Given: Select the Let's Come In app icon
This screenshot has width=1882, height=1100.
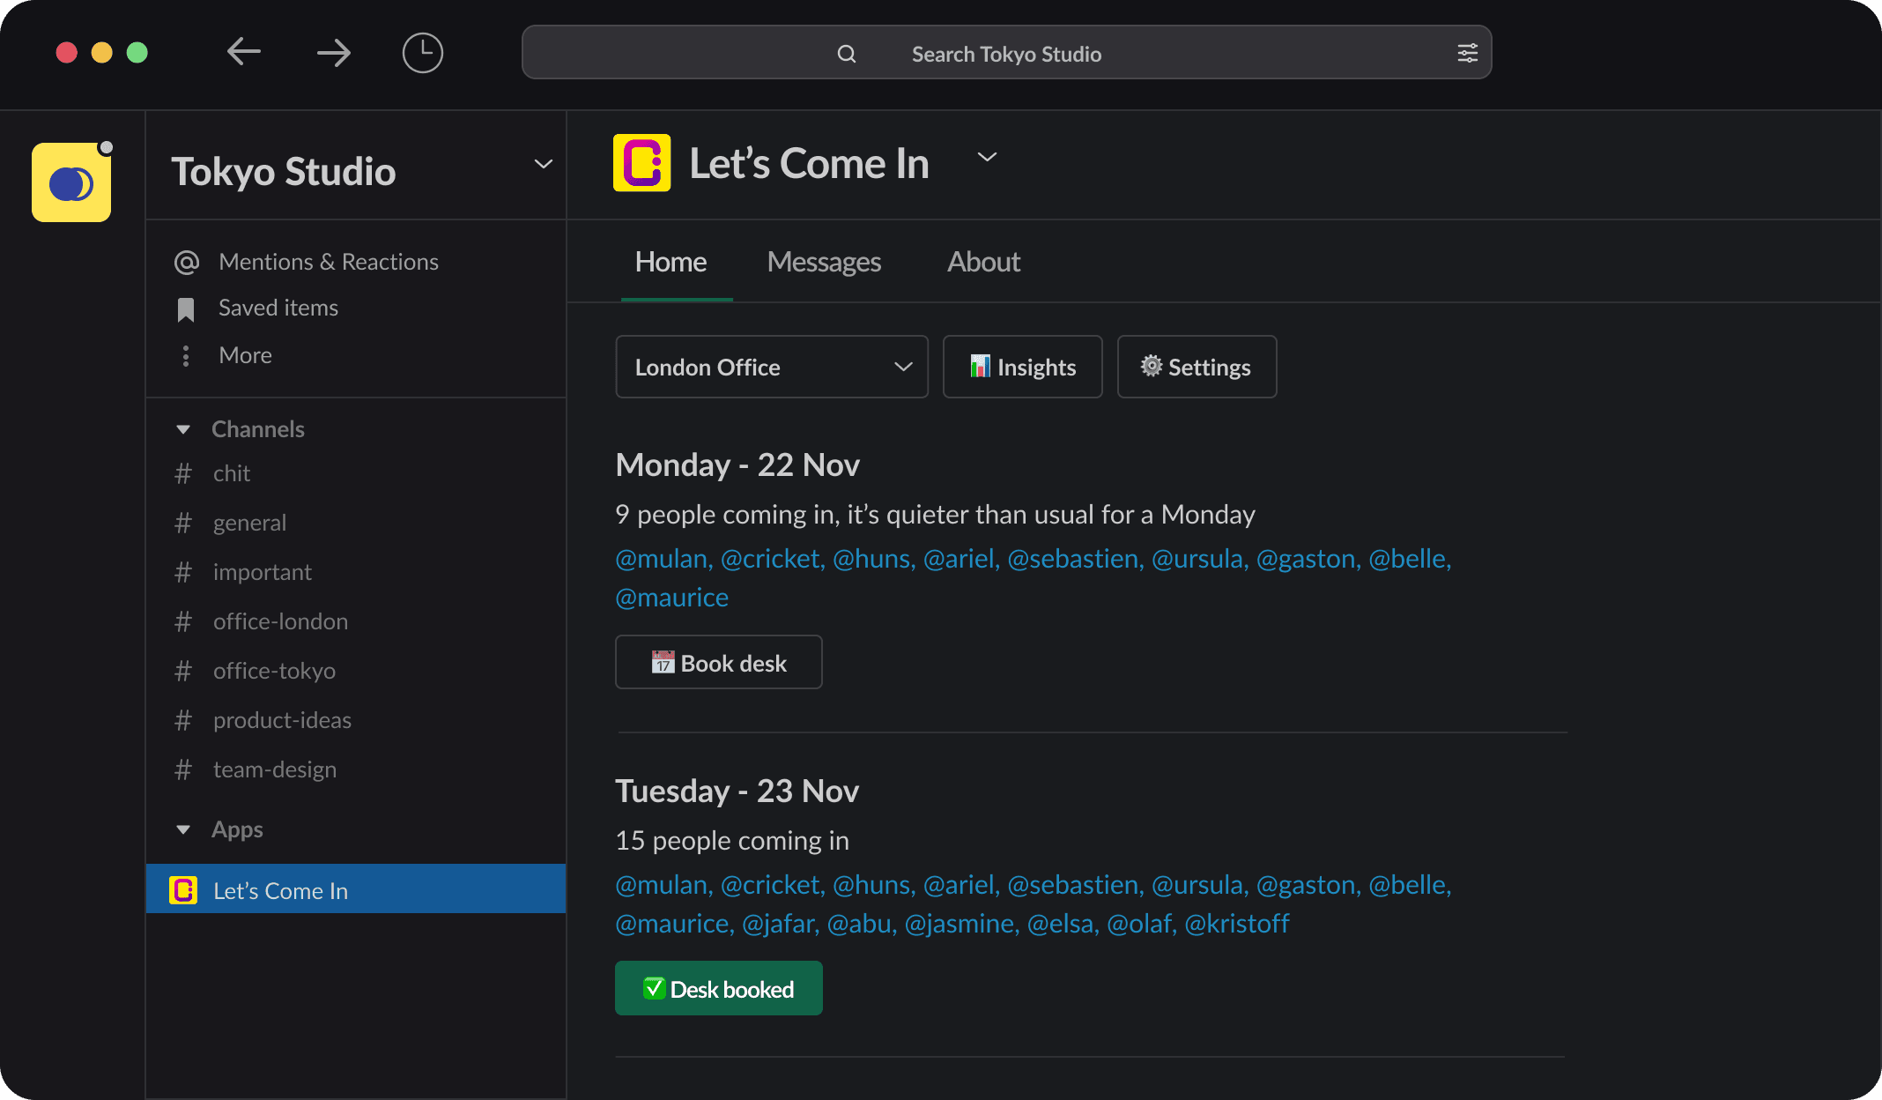Looking at the screenshot, I should [183, 890].
